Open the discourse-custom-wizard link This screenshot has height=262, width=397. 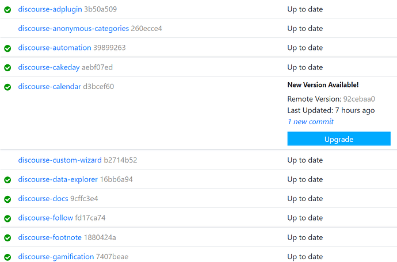(x=60, y=160)
